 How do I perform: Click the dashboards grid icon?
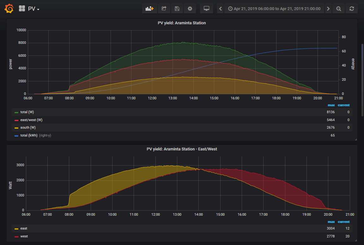(x=22, y=9)
